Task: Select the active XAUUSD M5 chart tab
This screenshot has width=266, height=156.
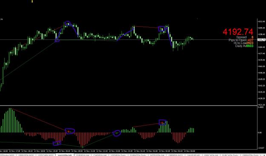Action: (x=65, y=155)
